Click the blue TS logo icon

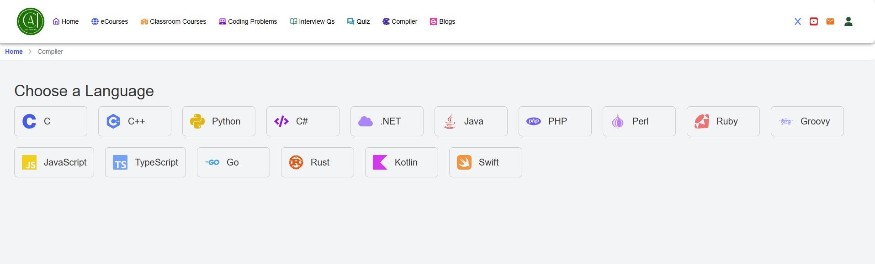click(120, 162)
